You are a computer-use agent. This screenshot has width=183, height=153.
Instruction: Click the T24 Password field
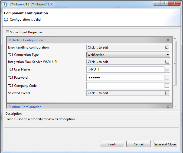point(126,77)
